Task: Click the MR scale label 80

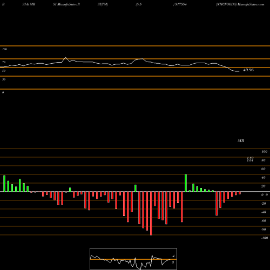Action: point(264,160)
